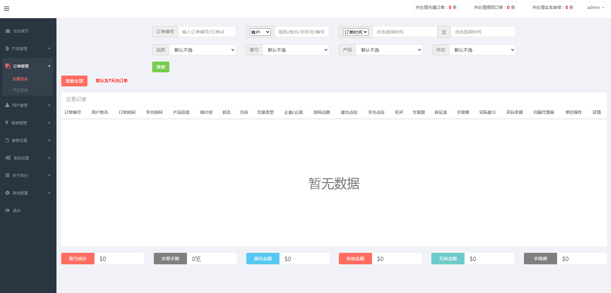Click the yen icon for 报表管理

(7, 123)
